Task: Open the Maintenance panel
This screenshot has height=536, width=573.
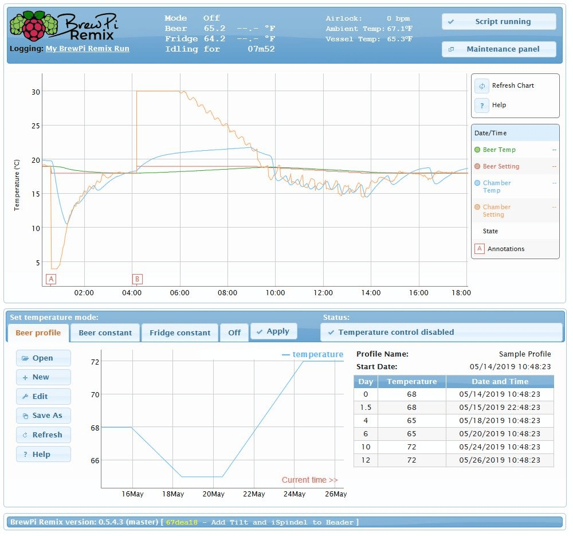Action: pyautogui.click(x=499, y=49)
